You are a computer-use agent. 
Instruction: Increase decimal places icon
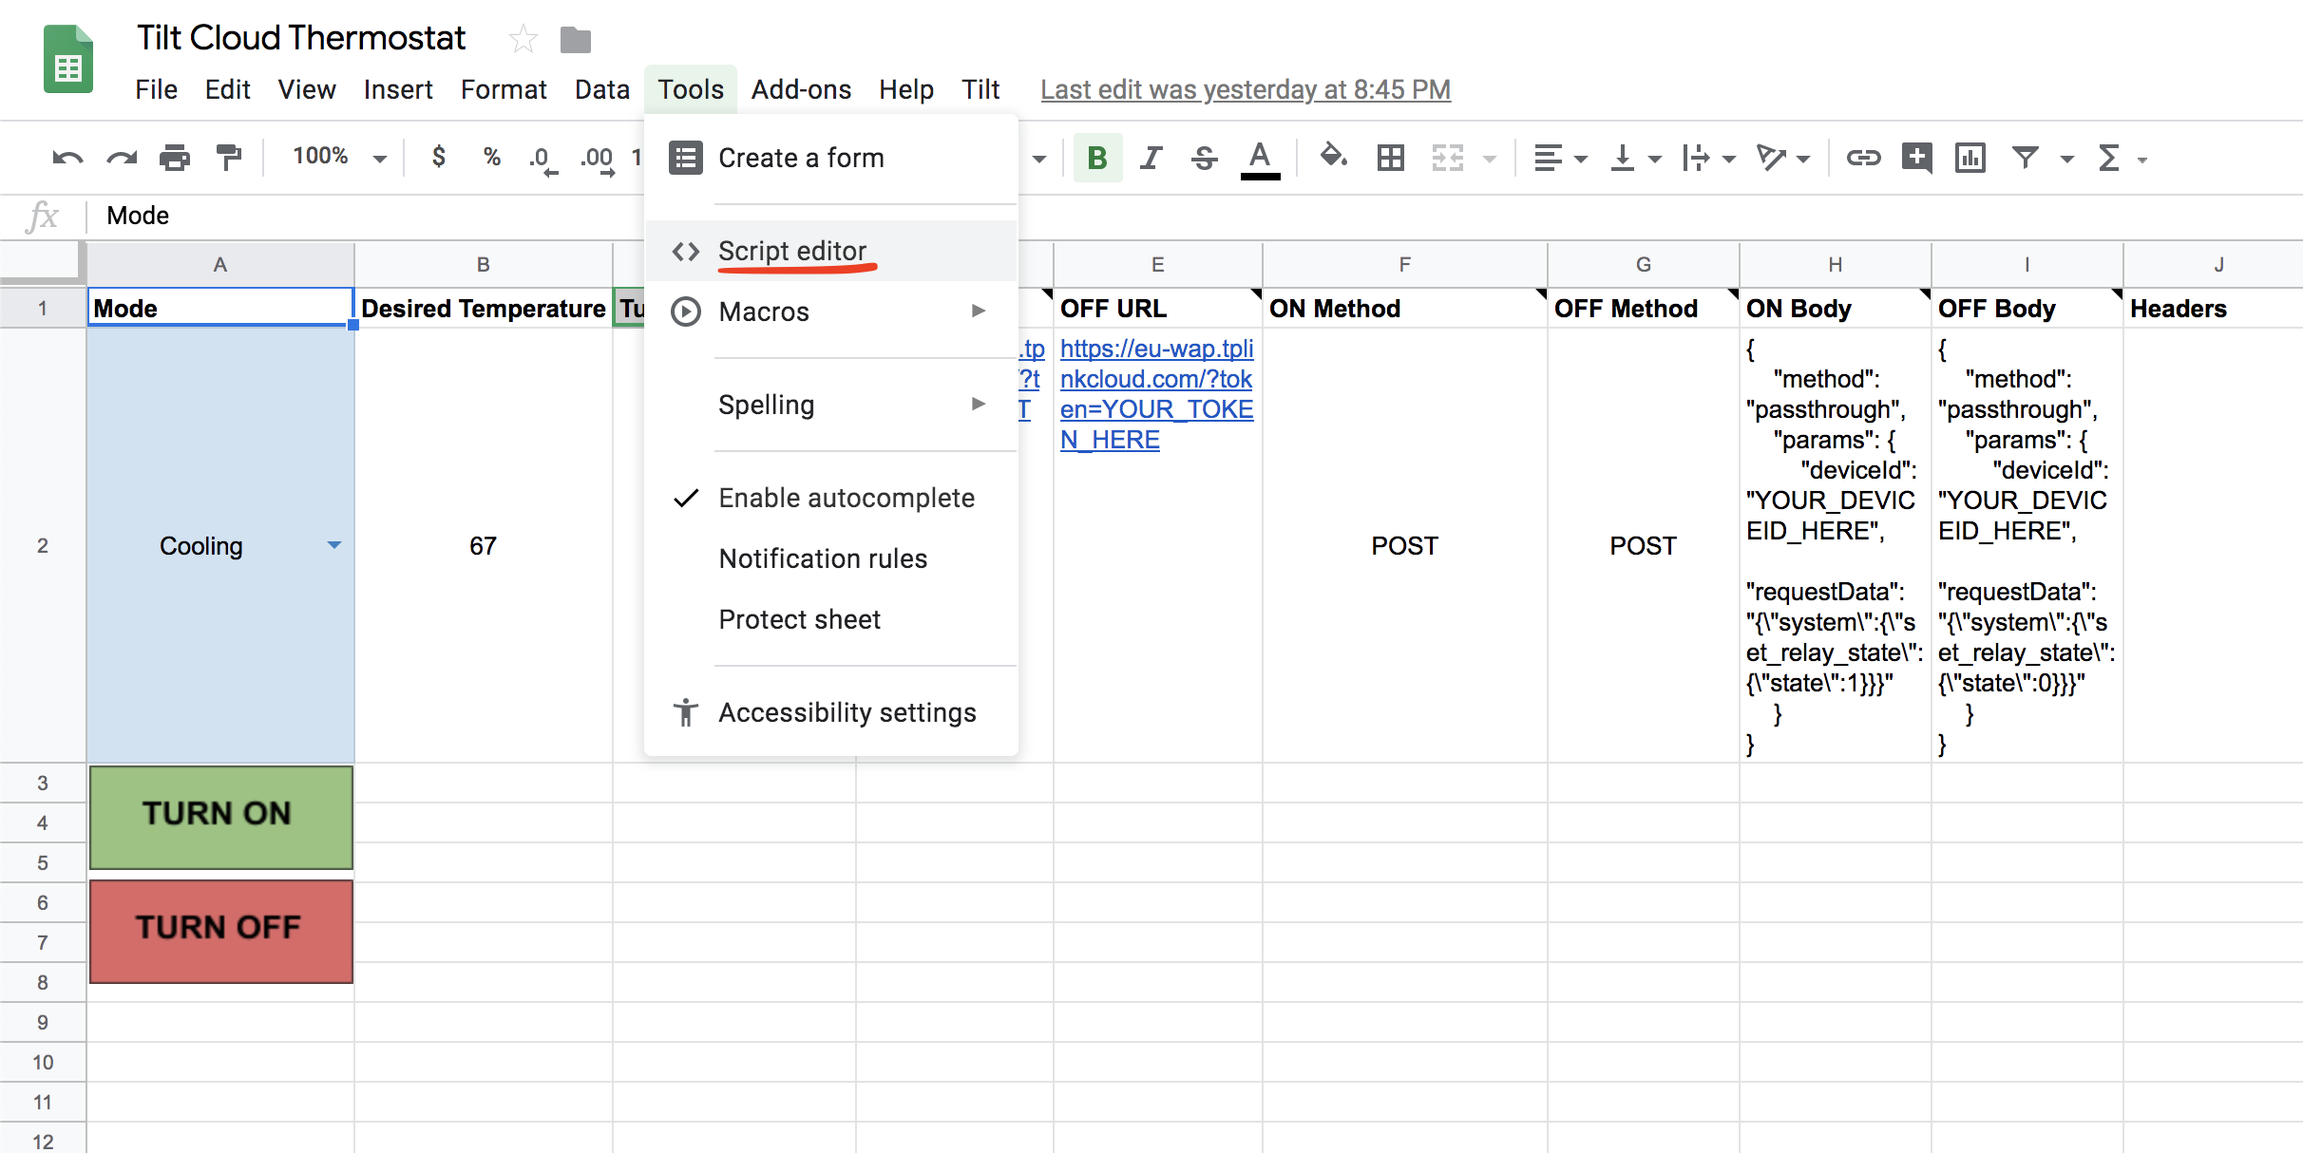click(x=598, y=159)
